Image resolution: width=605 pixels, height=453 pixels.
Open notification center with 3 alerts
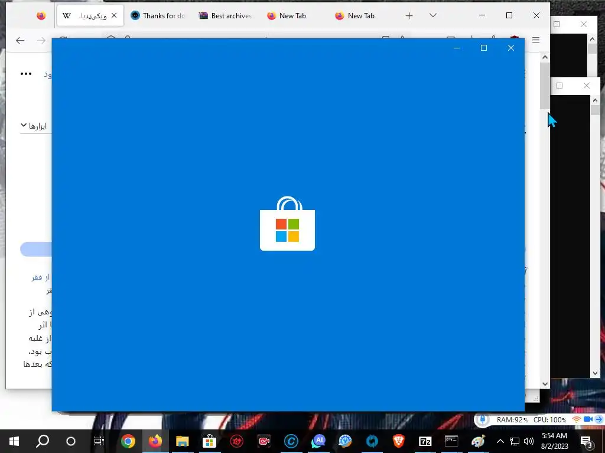(586, 441)
